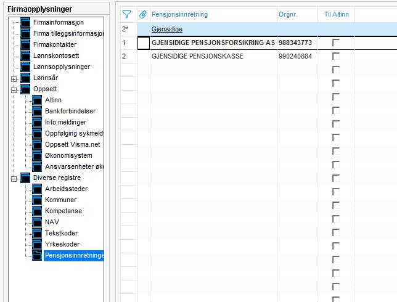Click row number 2 header

pyautogui.click(x=129, y=56)
